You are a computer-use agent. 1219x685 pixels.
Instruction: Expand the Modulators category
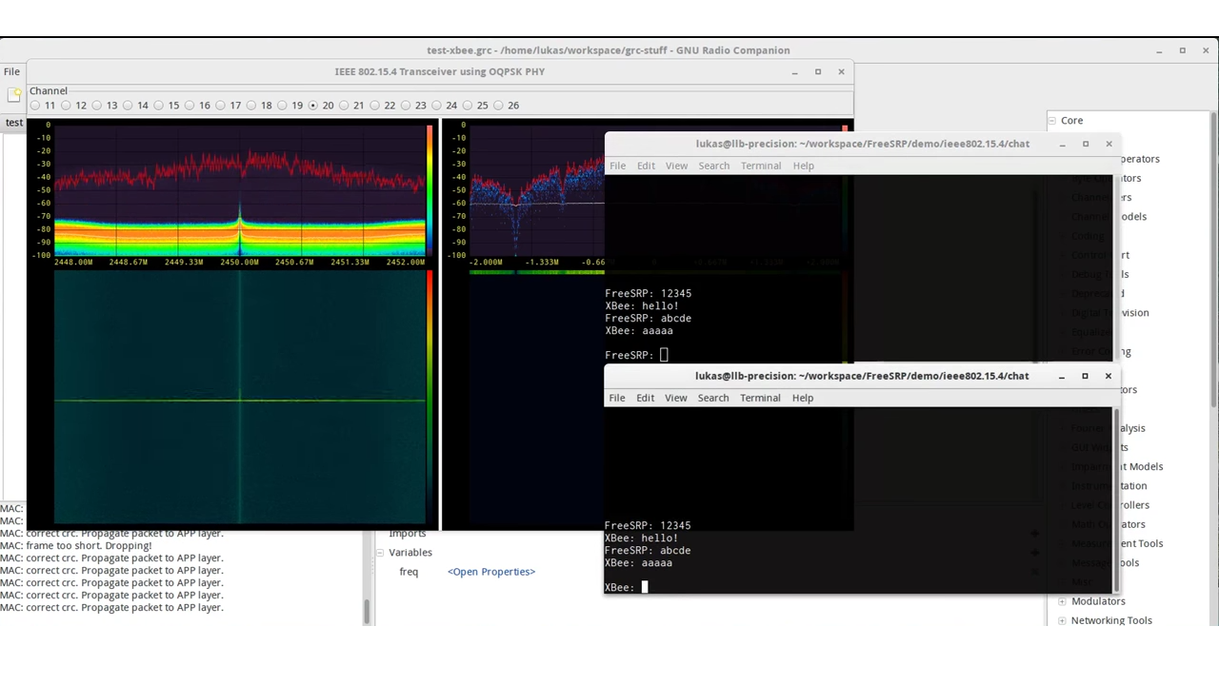pos(1062,601)
